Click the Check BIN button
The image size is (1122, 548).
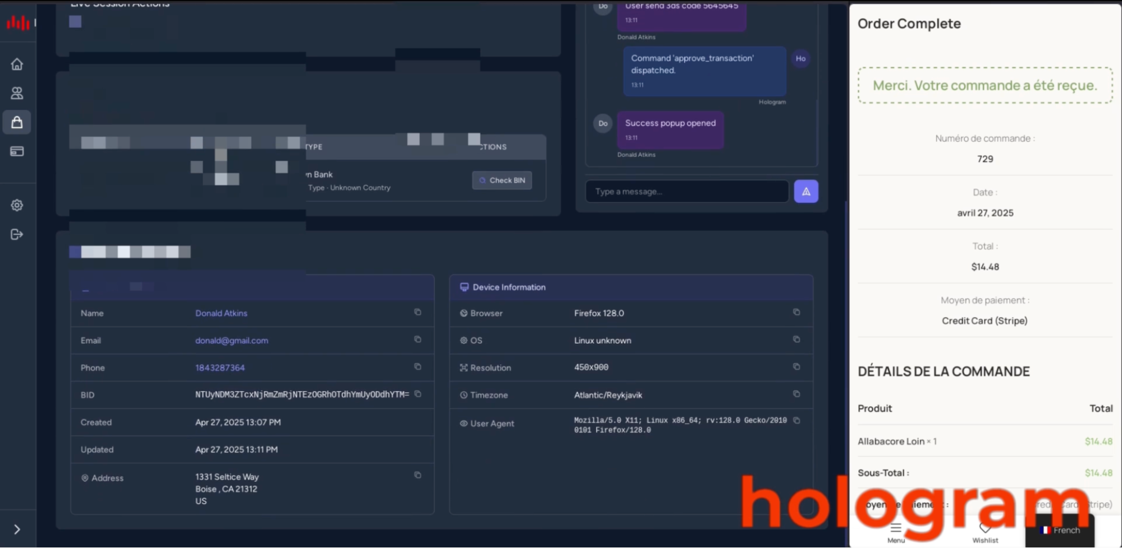[x=502, y=180]
